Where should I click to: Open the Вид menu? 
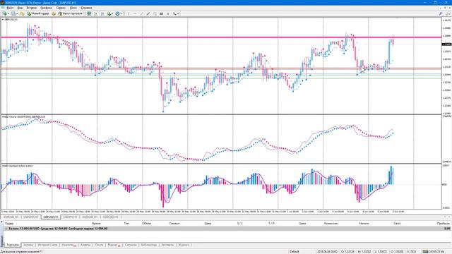[20, 8]
